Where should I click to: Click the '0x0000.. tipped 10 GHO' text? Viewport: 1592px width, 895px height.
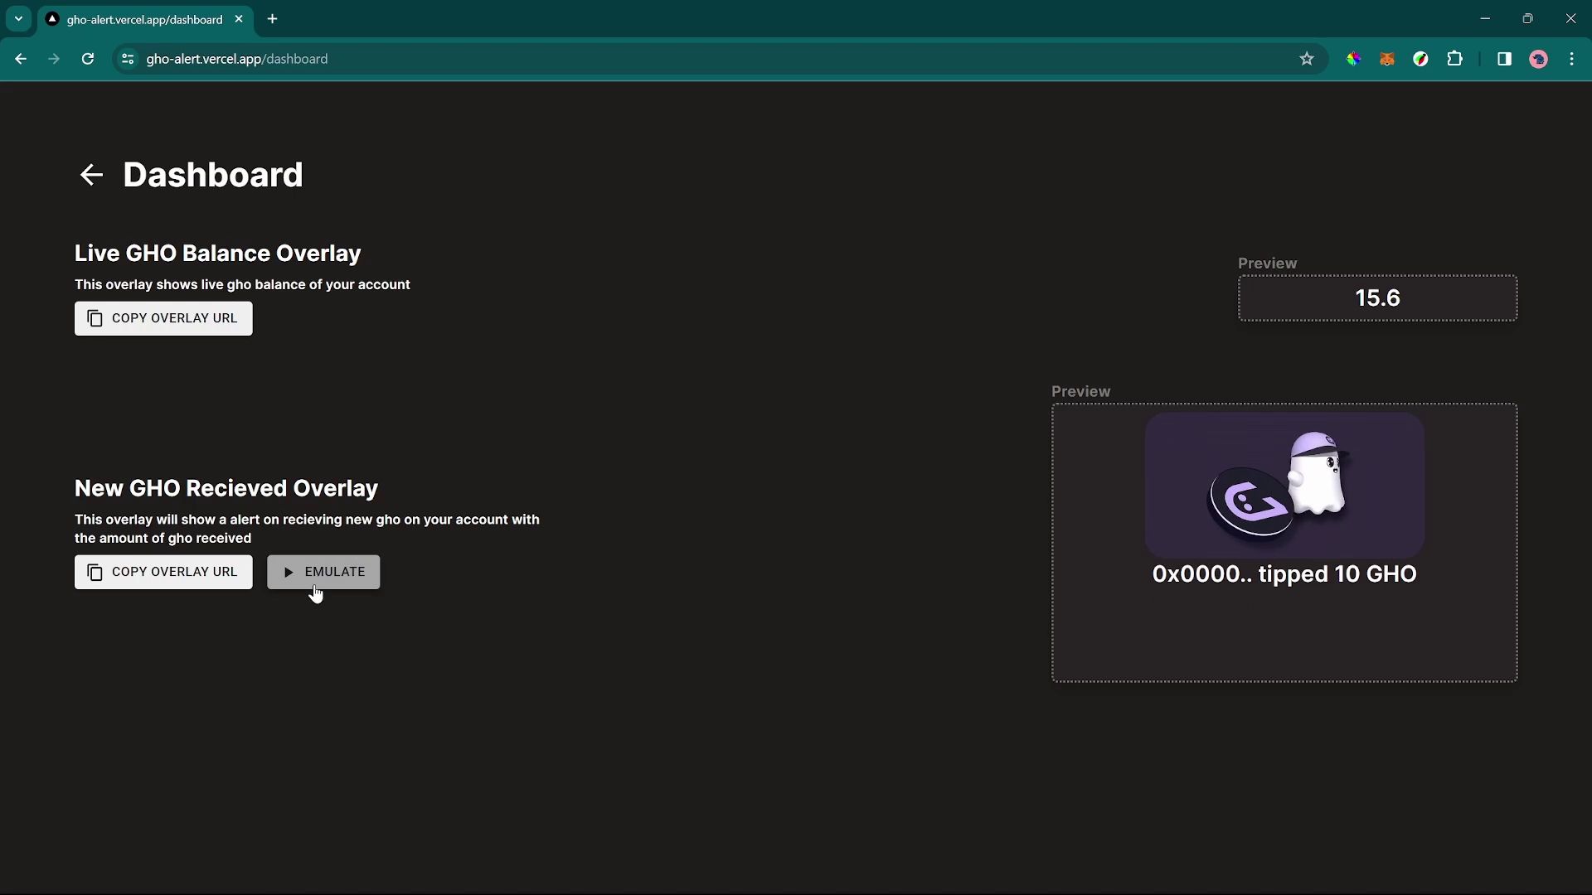(1284, 574)
